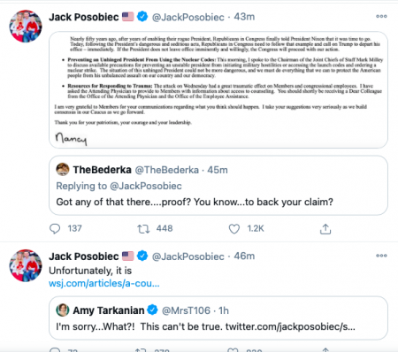View Amy Tarkanian's profile avatar
Viewport: 398px width, 352px height.
point(63,310)
